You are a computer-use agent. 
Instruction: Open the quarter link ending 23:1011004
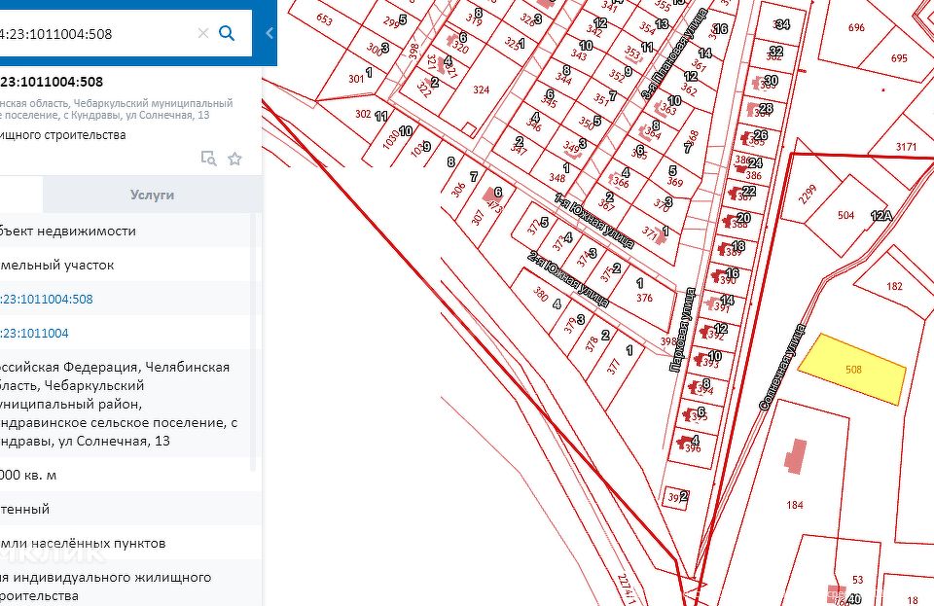point(35,333)
